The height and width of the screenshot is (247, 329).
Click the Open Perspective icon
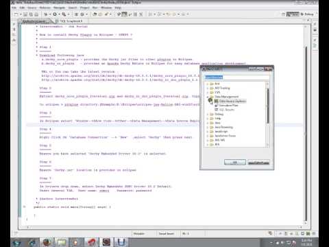(x=283, y=14)
